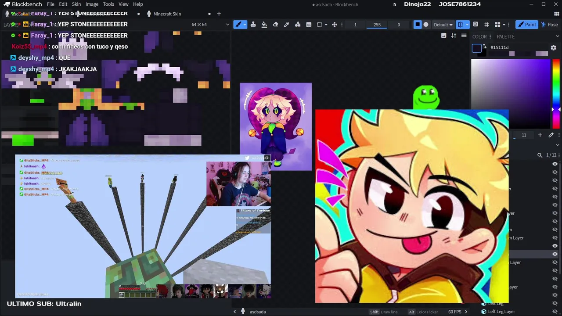Screen dimensions: 562x316
Task: Toggle visibility eye of the highlighted outliner row
Action: tap(555, 254)
